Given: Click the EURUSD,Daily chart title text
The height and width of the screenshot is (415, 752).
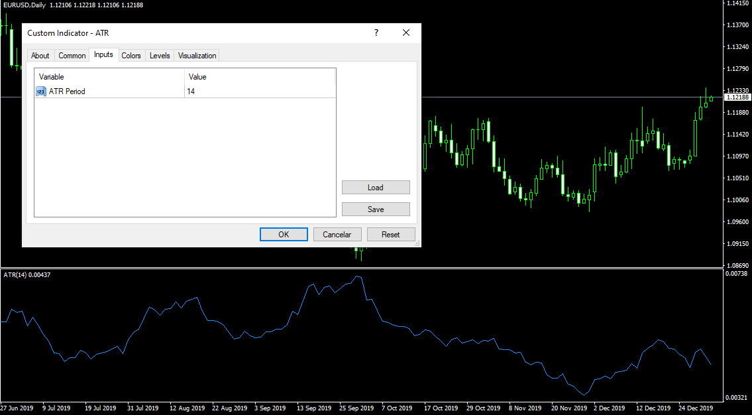Looking at the screenshot, I should coord(25,5).
